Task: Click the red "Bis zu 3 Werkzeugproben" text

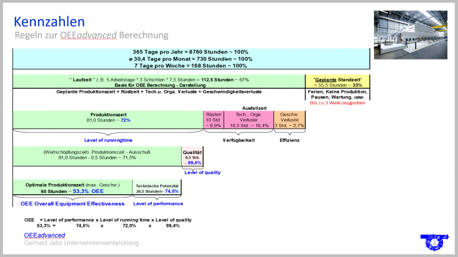Action: [337, 103]
